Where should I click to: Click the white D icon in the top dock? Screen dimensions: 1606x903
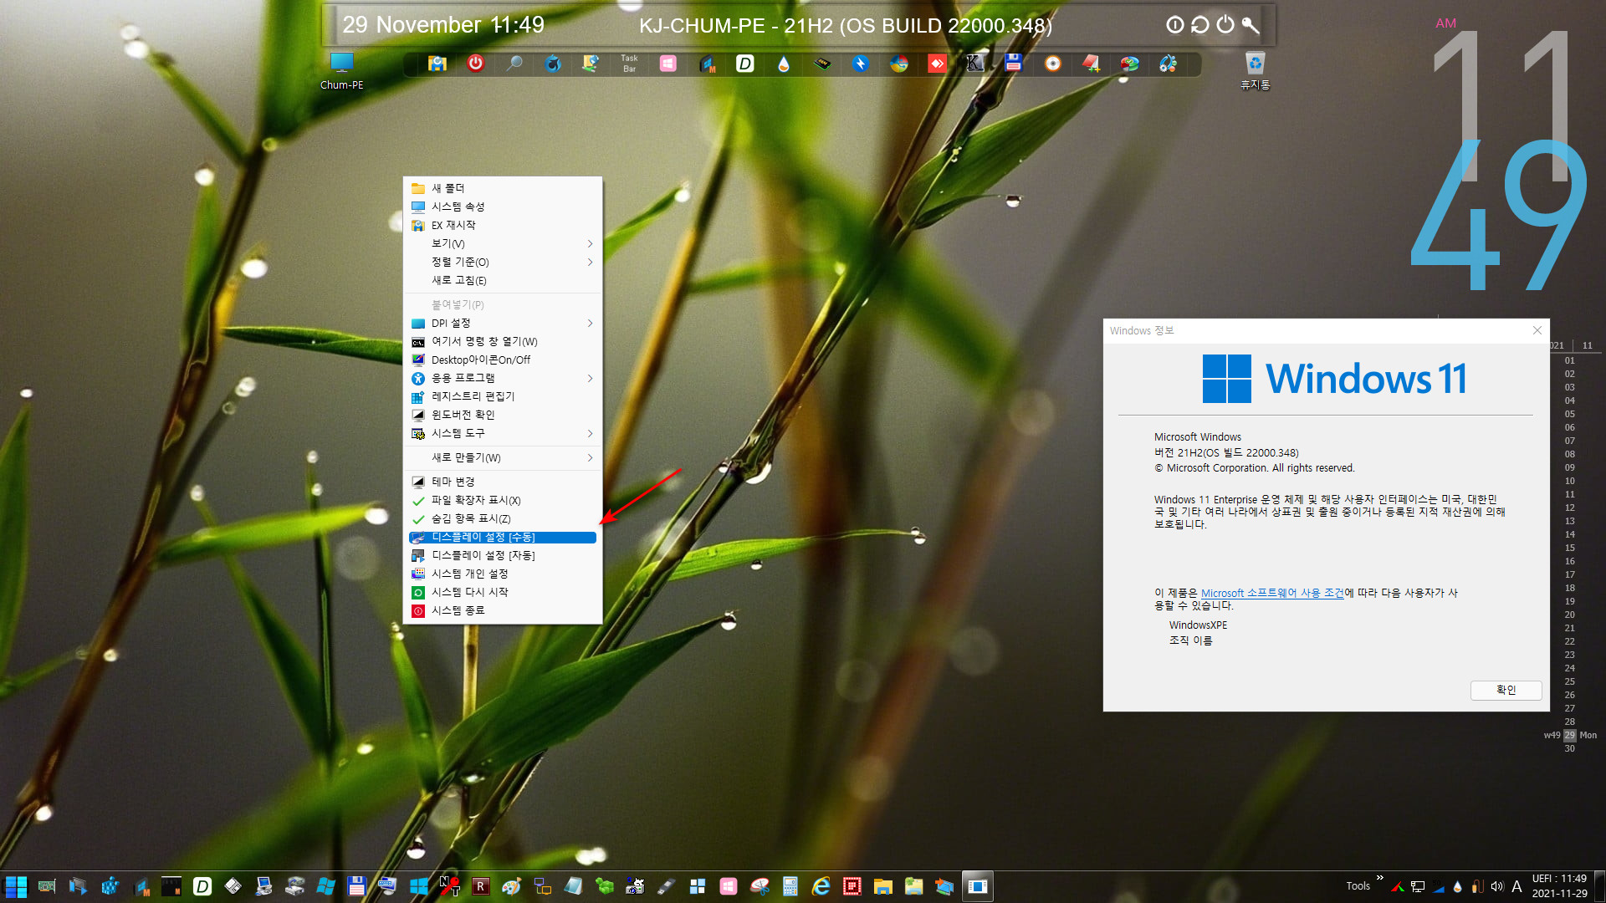click(744, 64)
